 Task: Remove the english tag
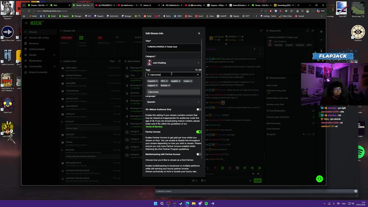[179, 81]
